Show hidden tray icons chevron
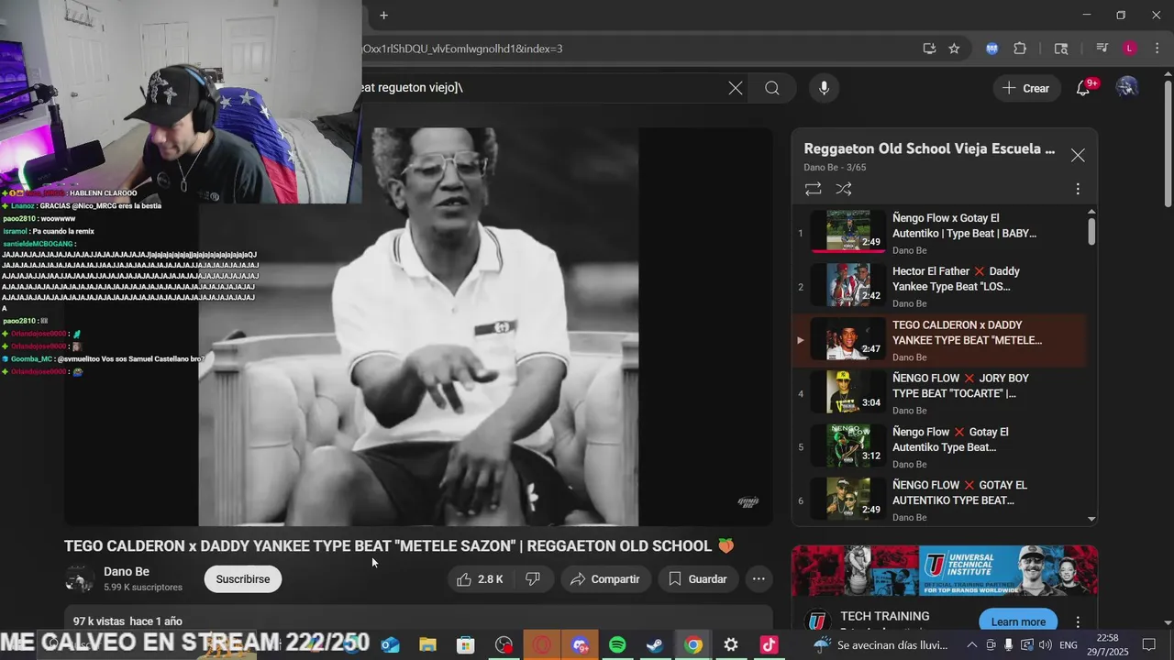Viewport: 1174px width, 660px height. (971, 645)
